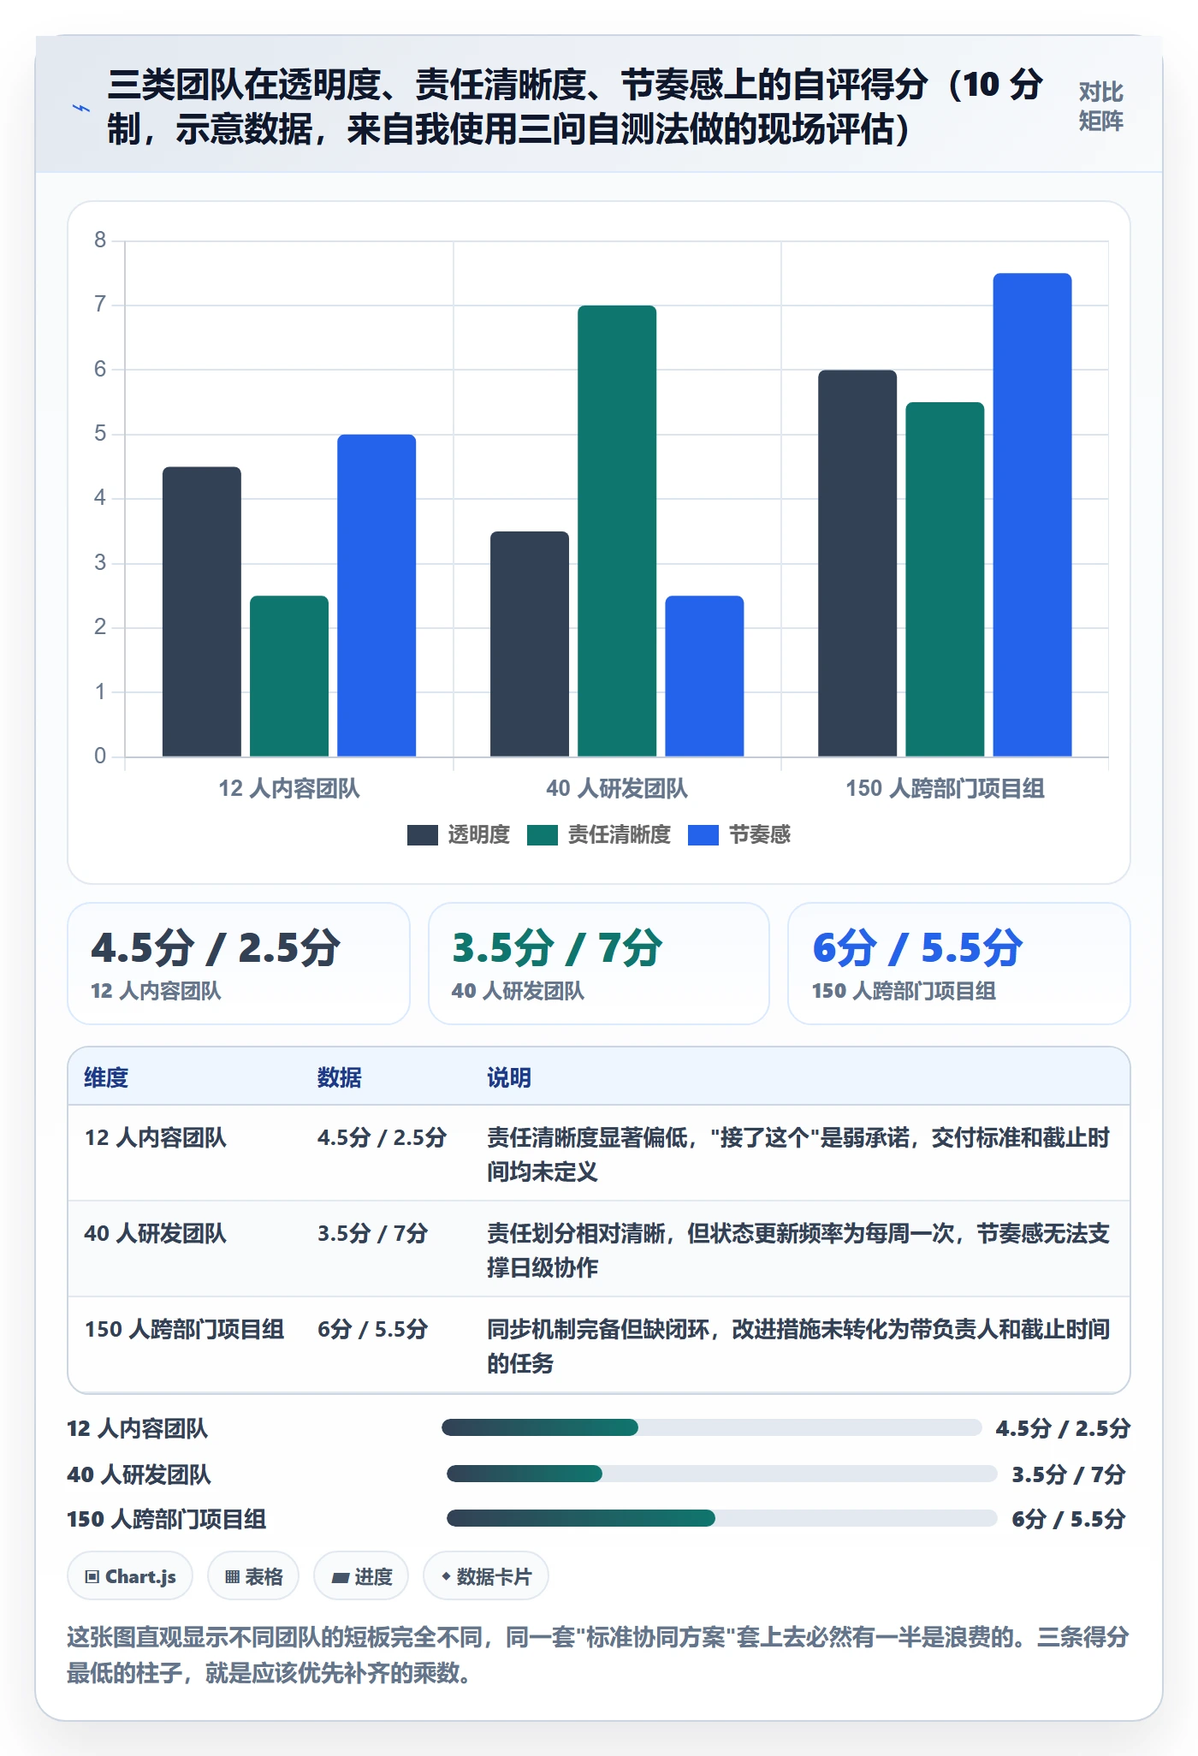Viewport: 1198px width, 1756px height.
Task: Click the 责任清晰度 bar for 12 人内容团队
Action: point(289,676)
